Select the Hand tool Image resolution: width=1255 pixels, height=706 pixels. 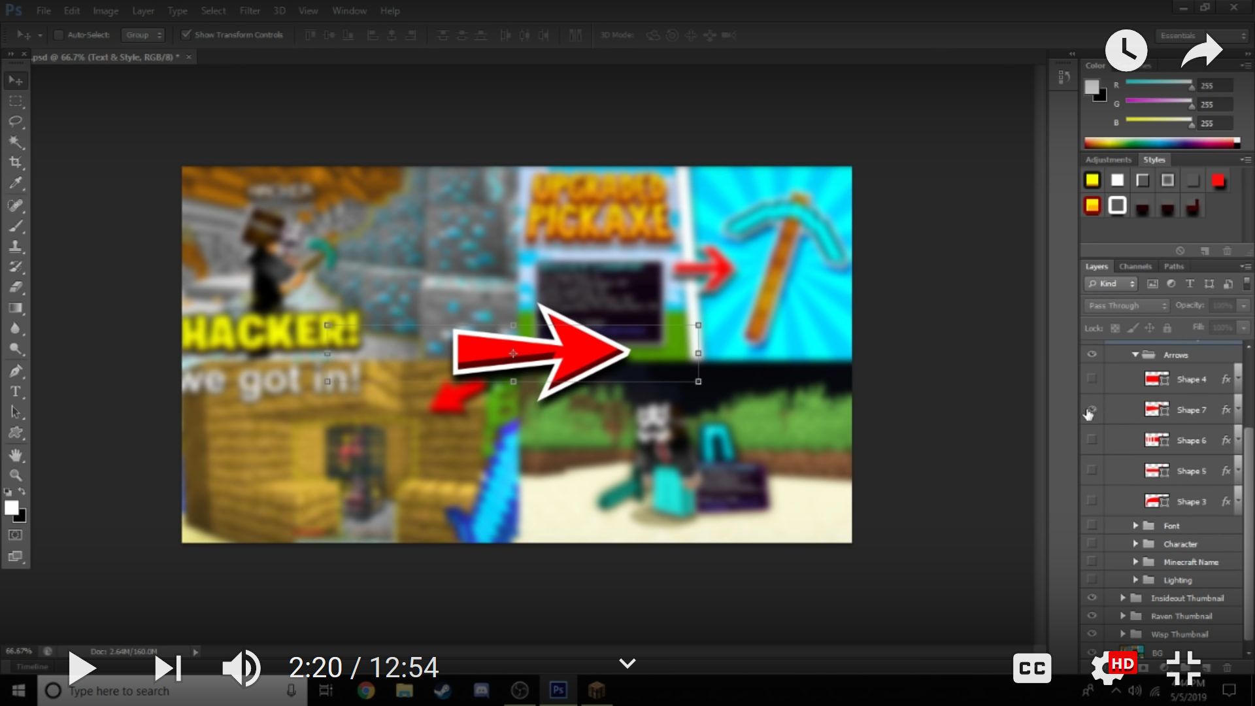click(x=16, y=455)
